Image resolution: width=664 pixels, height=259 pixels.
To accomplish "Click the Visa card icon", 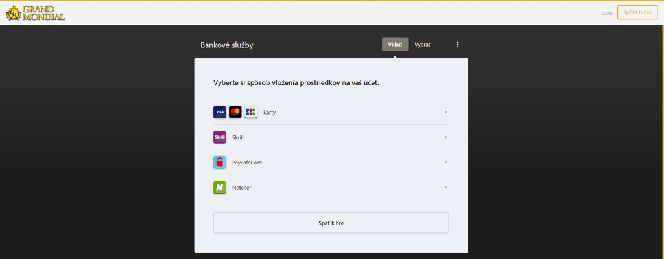I will [220, 112].
